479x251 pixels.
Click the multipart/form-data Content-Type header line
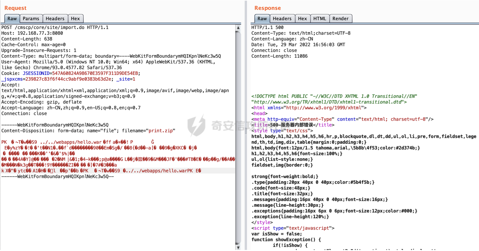[111, 56]
